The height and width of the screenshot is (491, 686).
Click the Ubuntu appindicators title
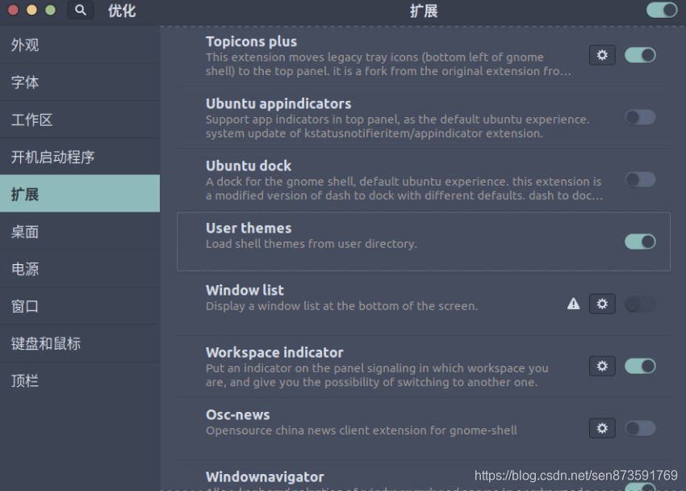coord(278,103)
